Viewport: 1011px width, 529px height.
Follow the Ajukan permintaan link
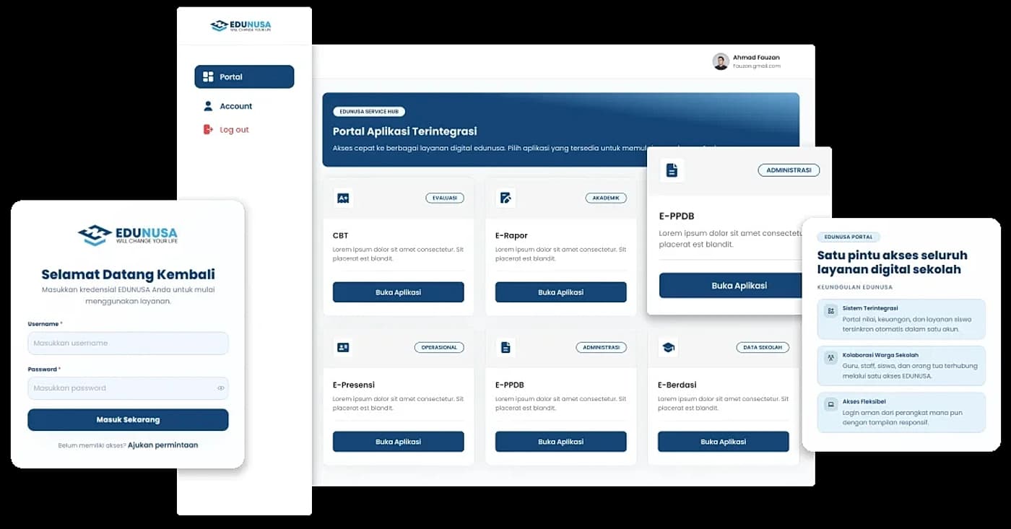162,445
